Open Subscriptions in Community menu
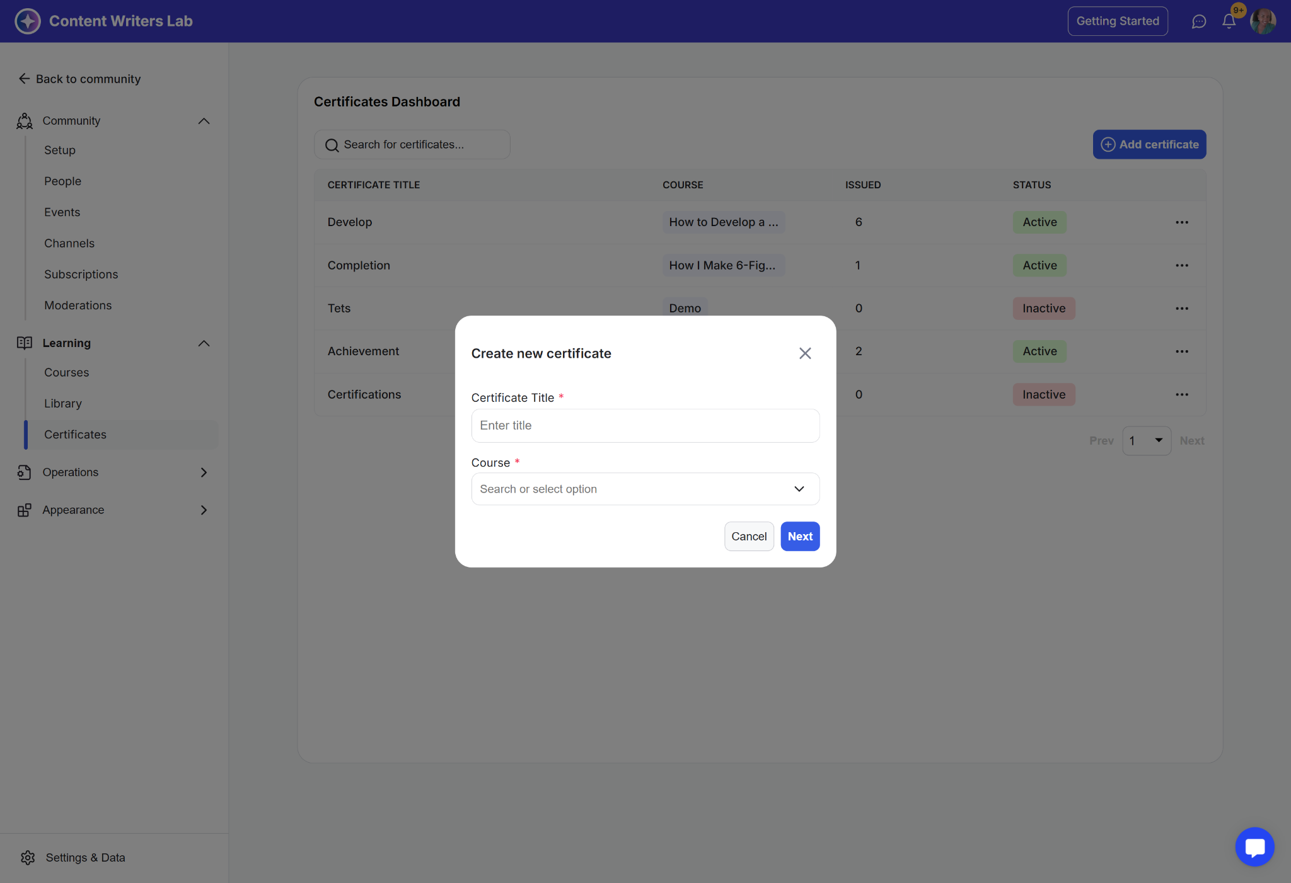This screenshot has height=883, width=1291. [81, 274]
